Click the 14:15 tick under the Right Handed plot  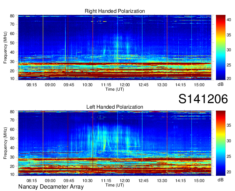click(x=180, y=85)
